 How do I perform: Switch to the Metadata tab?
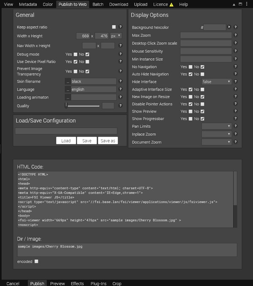[28, 4]
